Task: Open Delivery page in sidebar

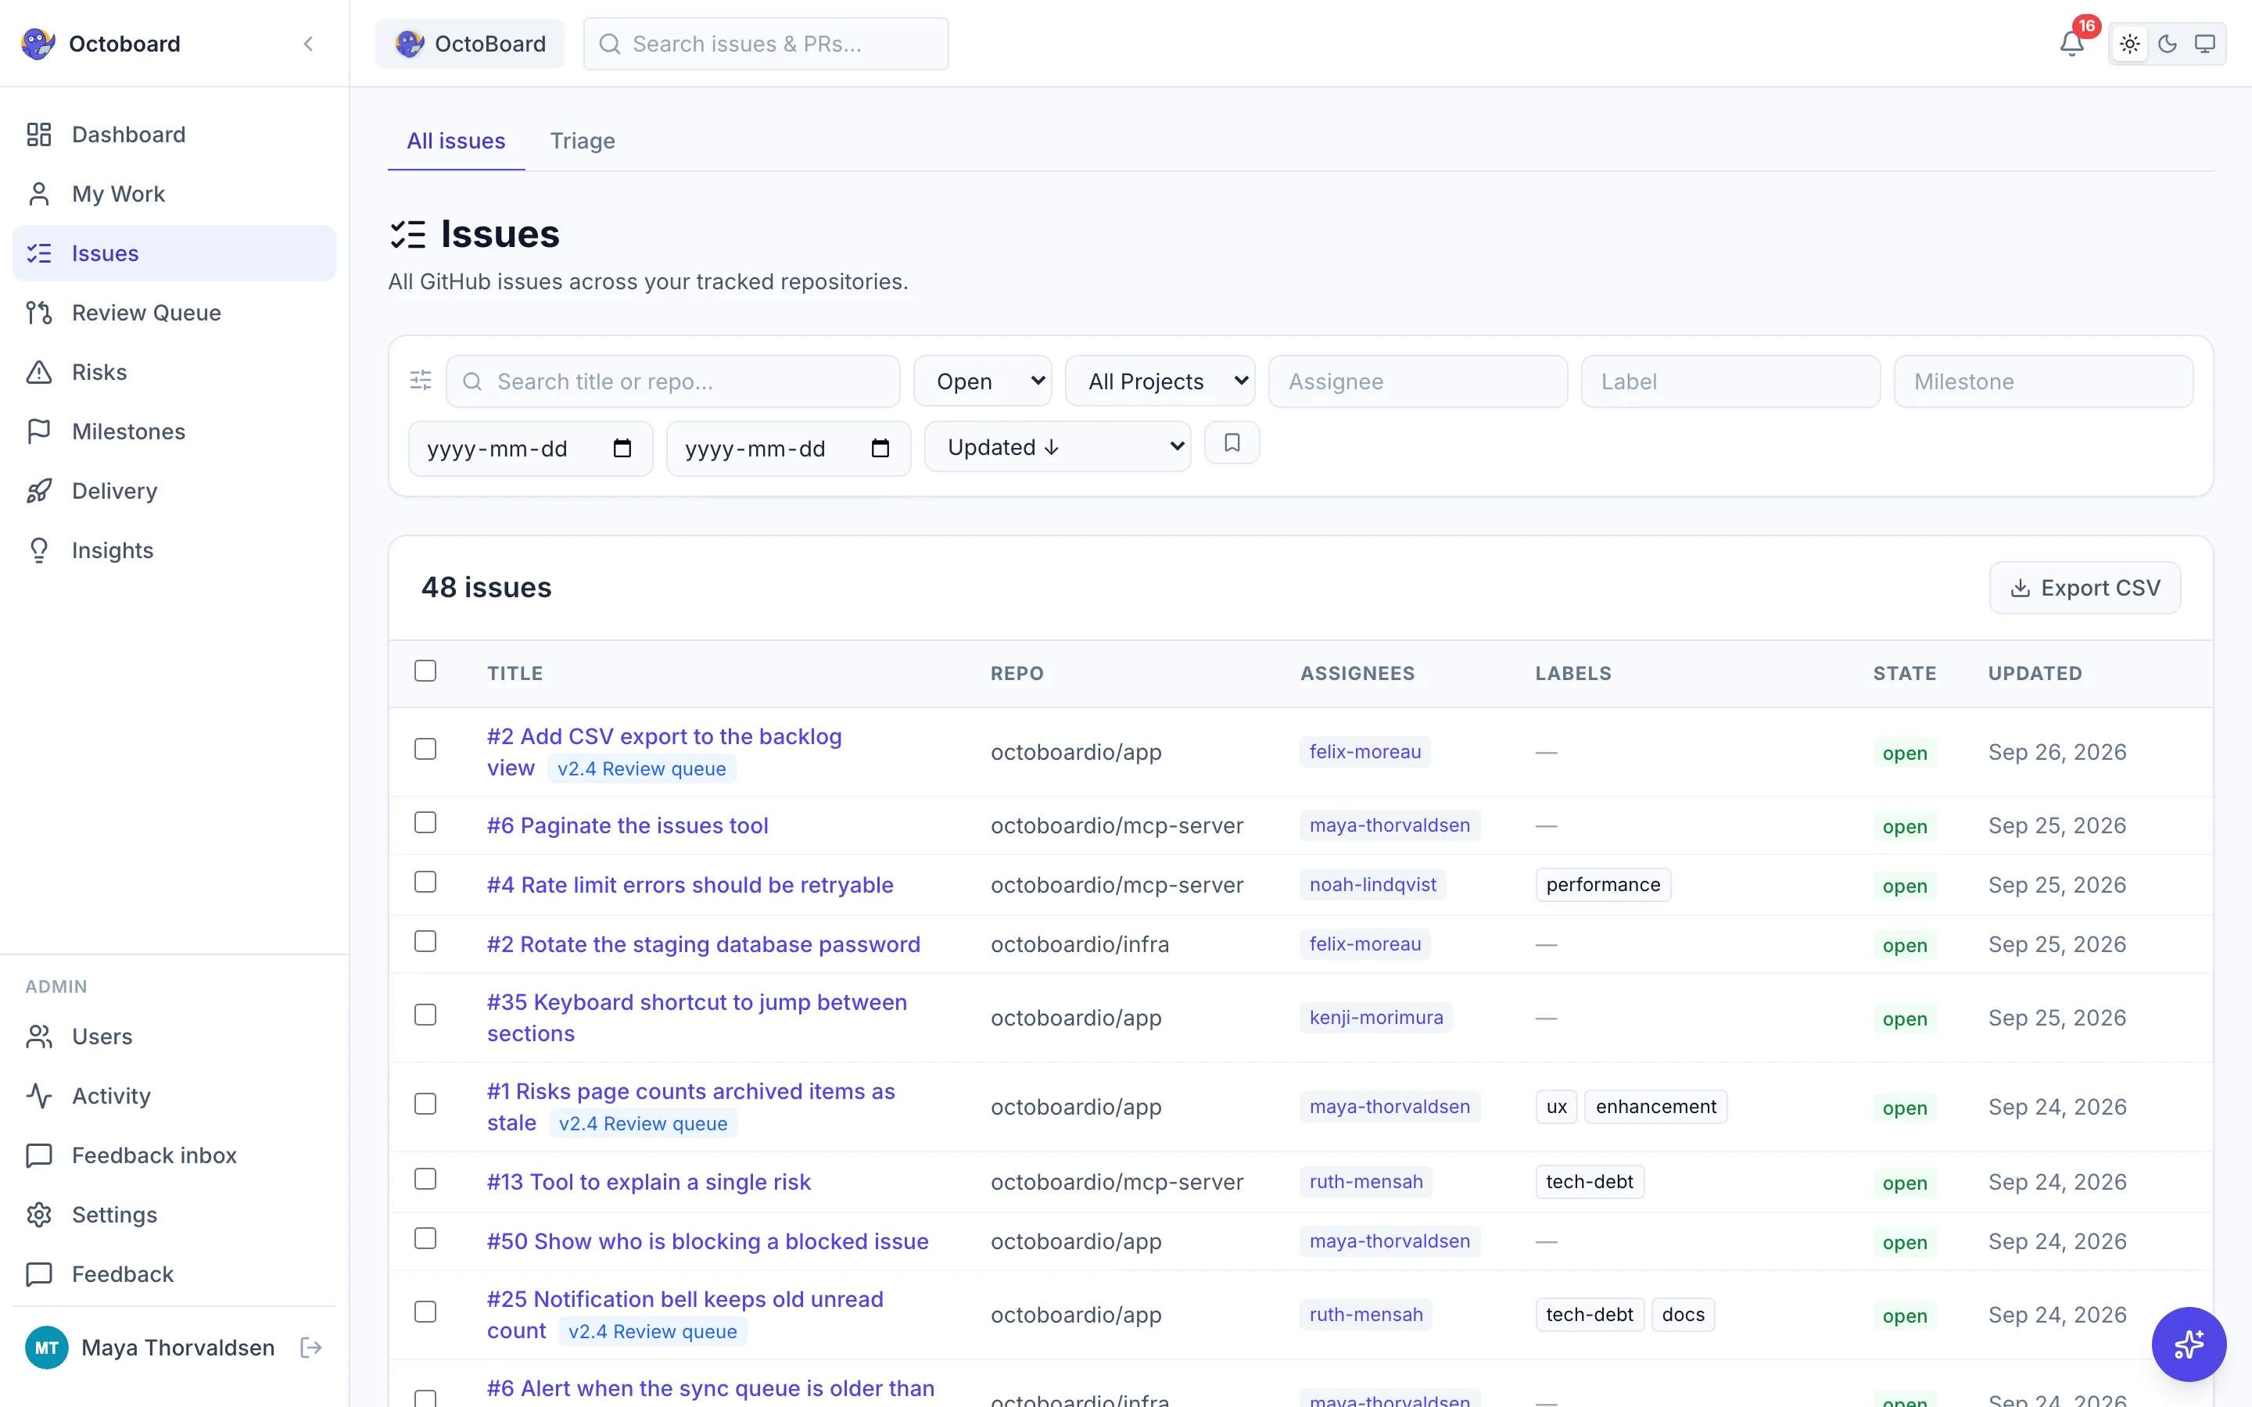Action: pyautogui.click(x=174, y=490)
